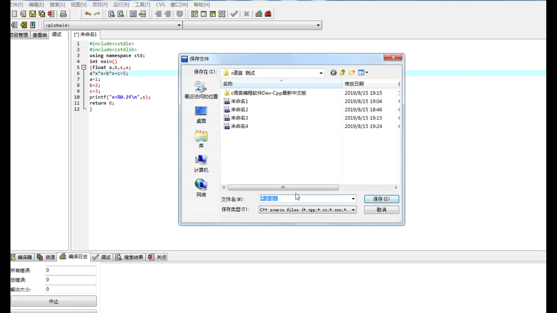Click the create new folder icon
This screenshot has width=557, height=313.
[352, 73]
